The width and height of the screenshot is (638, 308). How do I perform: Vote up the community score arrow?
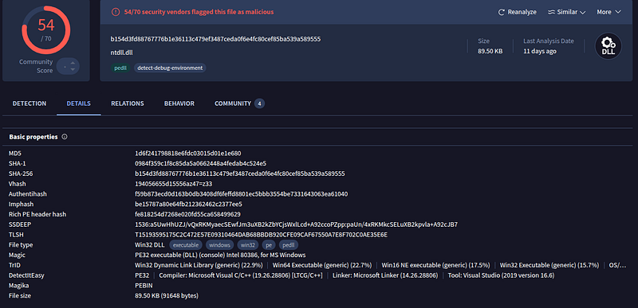[73, 63]
